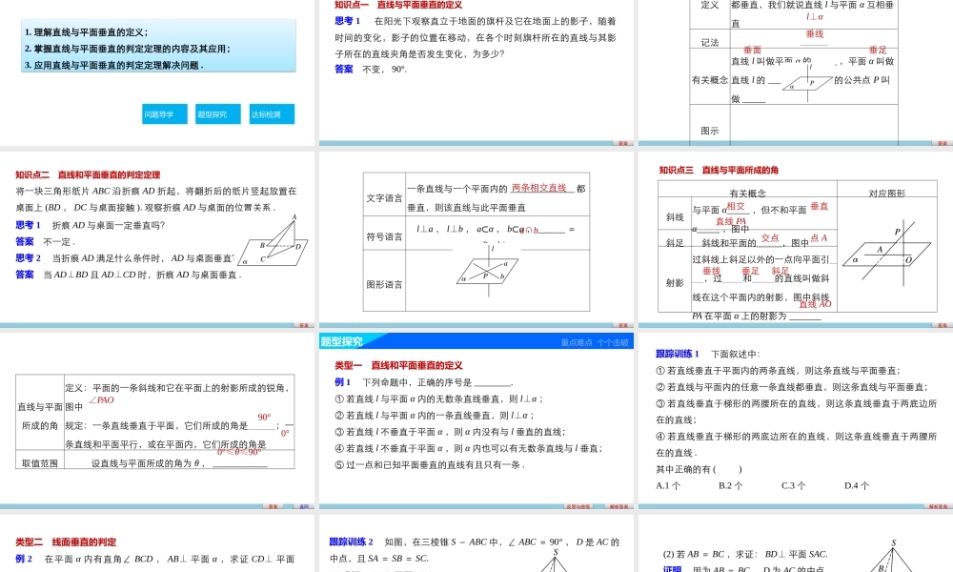Click the 题型探究 button on the objectives slide
The height and width of the screenshot is (572, 953).
tap(218, 114)
